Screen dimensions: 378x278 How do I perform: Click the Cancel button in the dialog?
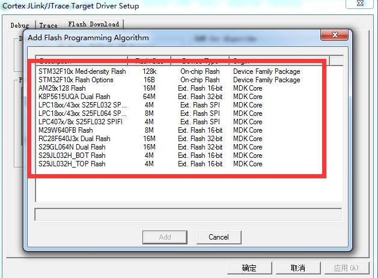(219, 237)
